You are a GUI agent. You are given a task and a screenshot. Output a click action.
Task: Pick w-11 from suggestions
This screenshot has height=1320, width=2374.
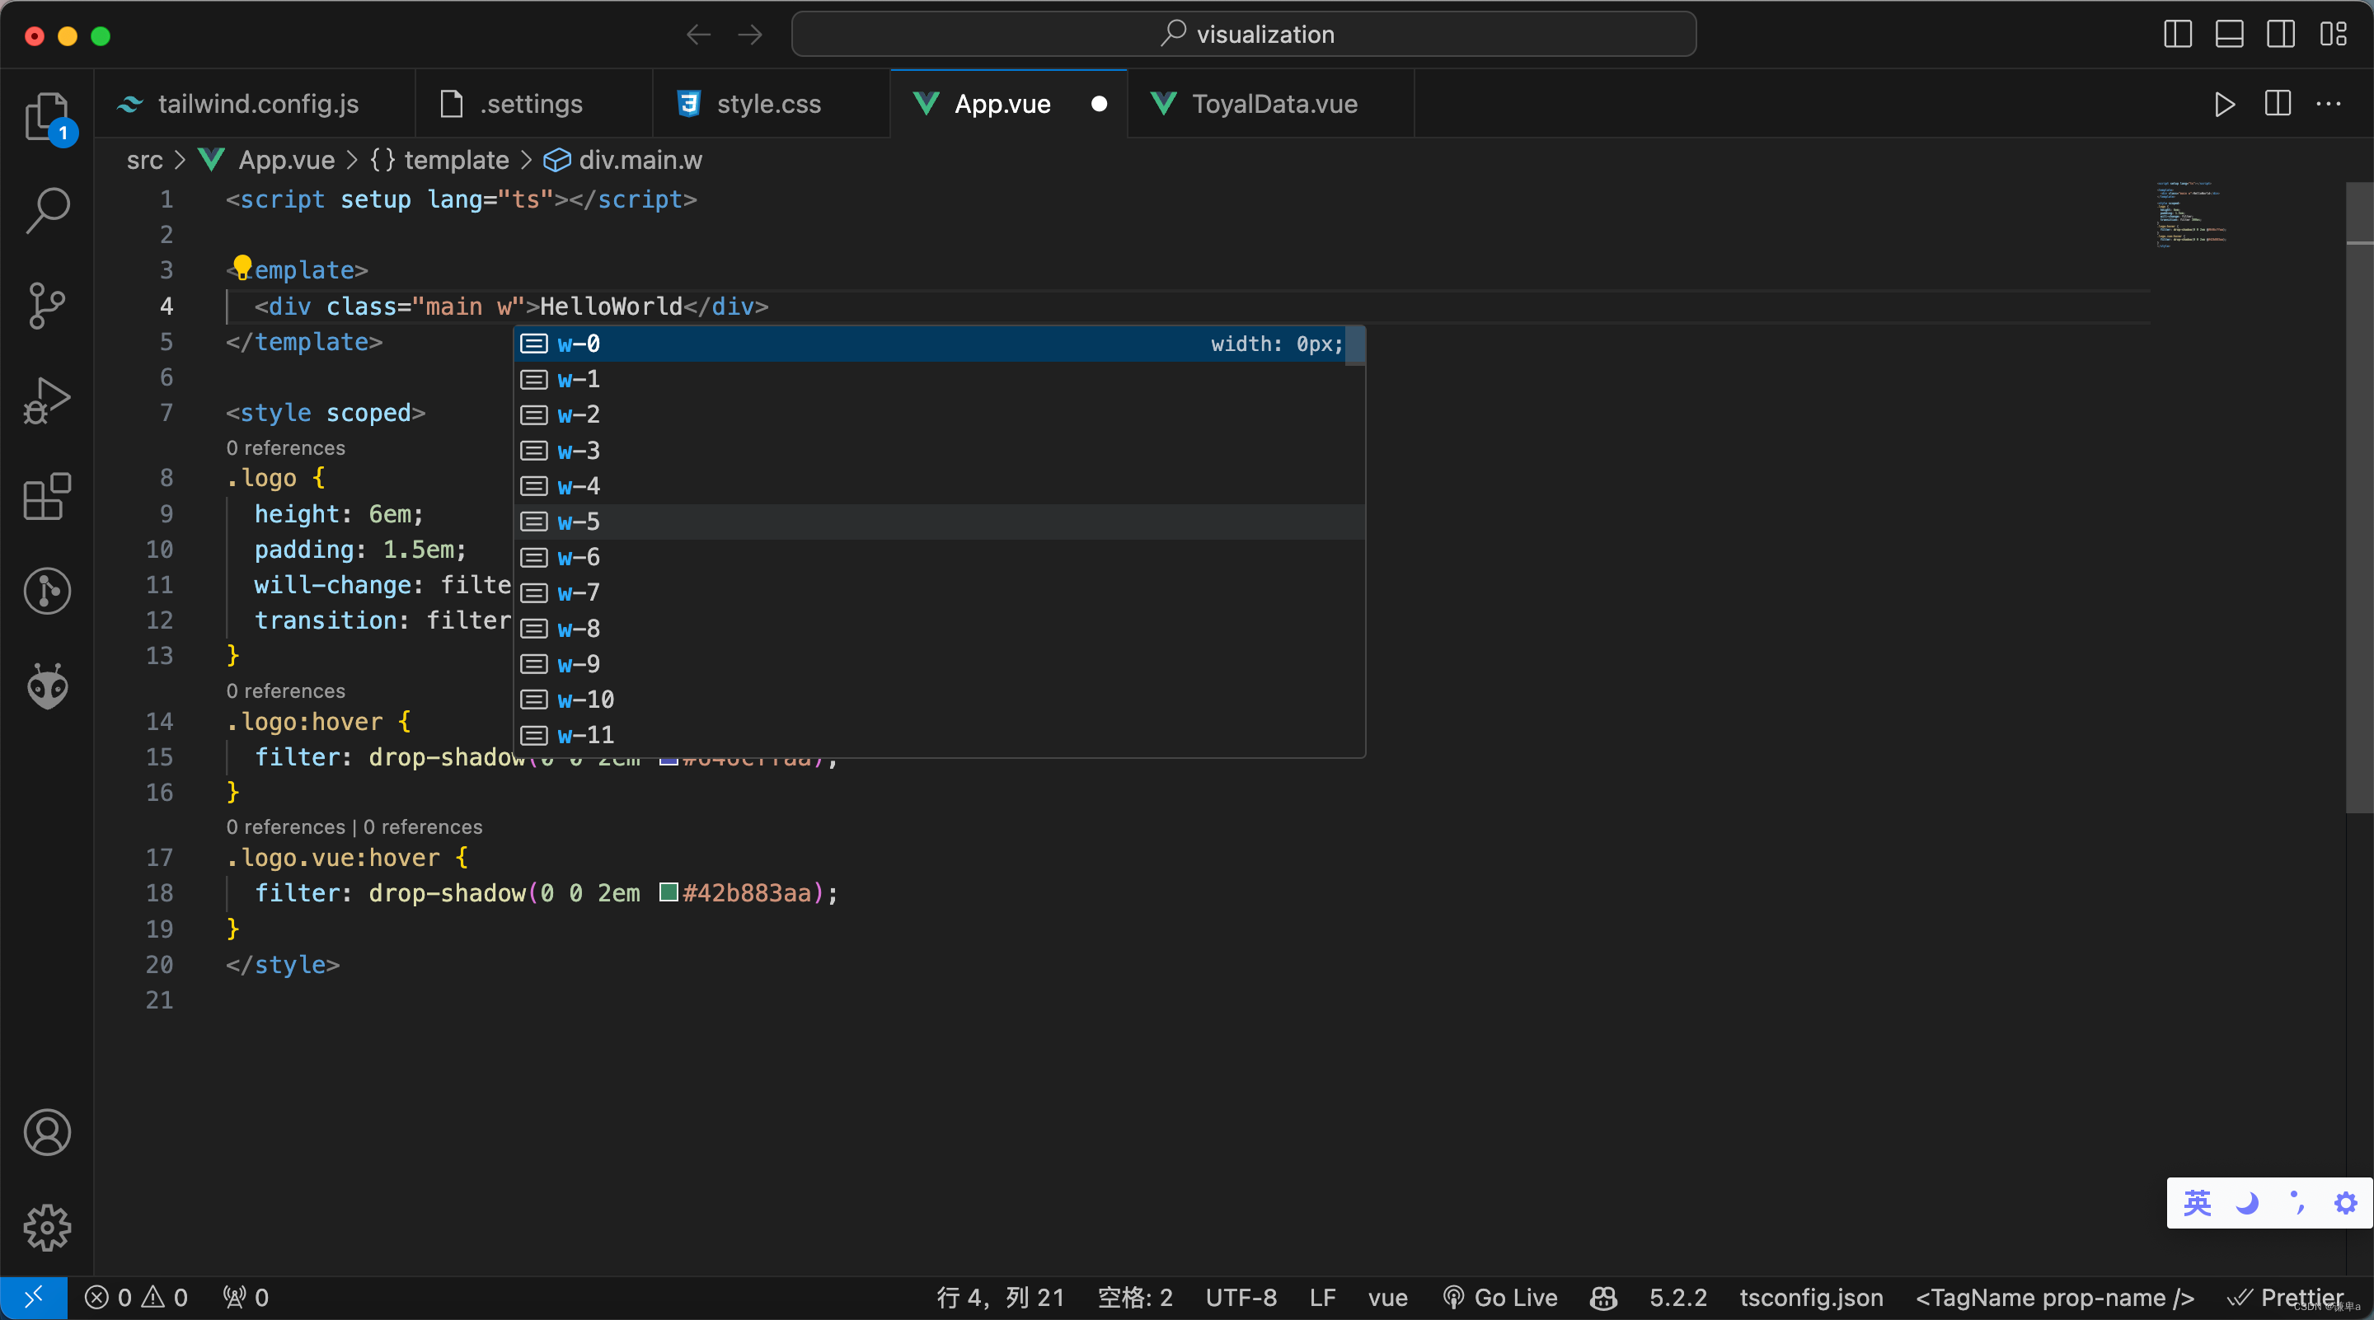(x=938, y=736)
